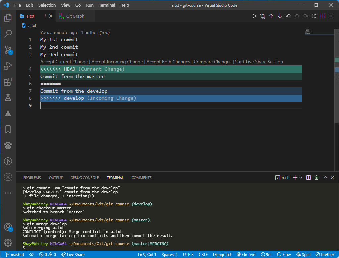
Task: Open the Run and Debug view
Action: coord(8,66)
